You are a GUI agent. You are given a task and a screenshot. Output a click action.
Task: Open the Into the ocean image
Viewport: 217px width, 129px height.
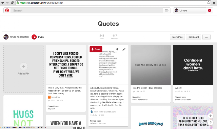click(151, 65)
